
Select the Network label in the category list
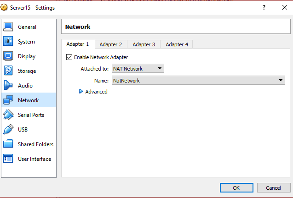pos(28,100)
